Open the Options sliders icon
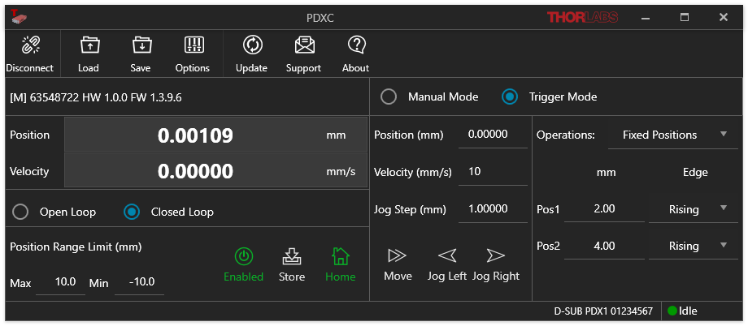This screenshot has width=748, height=326. [x=194, y=45]
